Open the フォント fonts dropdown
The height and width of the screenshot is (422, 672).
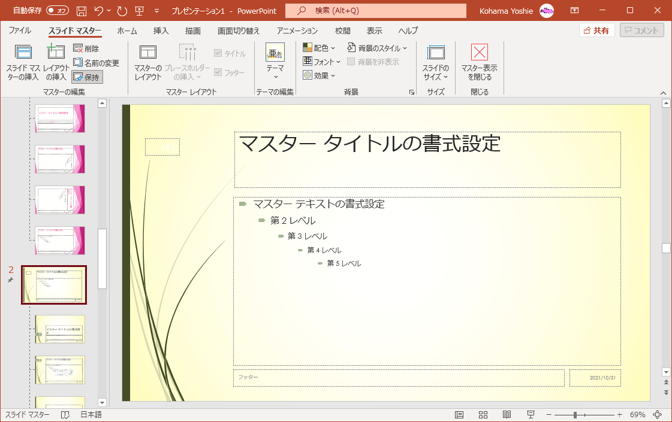(x=321, y=62)
